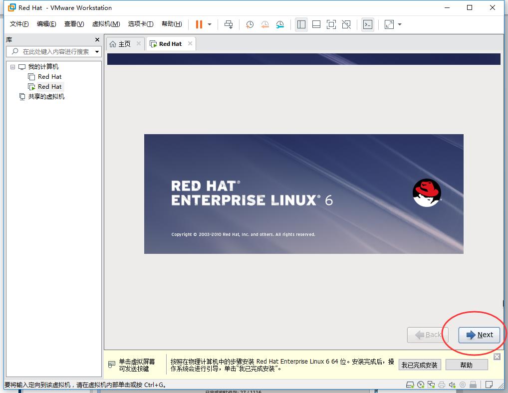Close the 库 library panel
Image resolution: width=508 pixels, height=393 pixels.
click(97, 39)
